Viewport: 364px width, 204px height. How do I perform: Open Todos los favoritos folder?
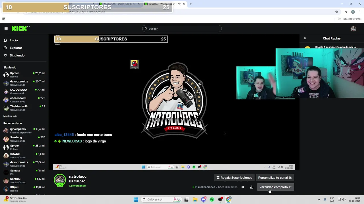[349, 19]
